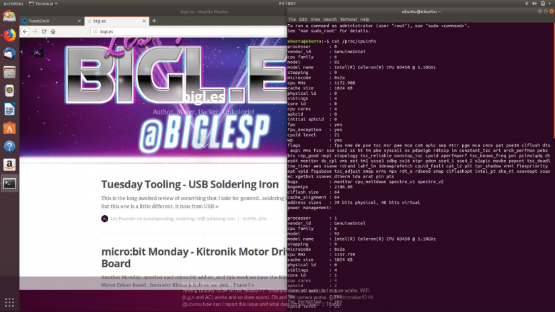Viewport: 555px width, 312px height.
Task: Click the Les Pounder author avatar
Action: pos(104,219)
